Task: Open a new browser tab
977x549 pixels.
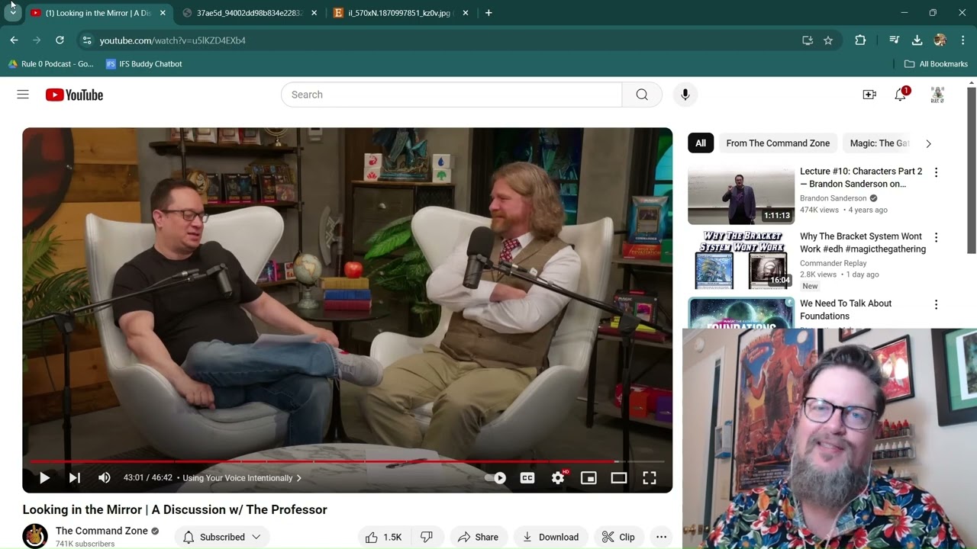Action: pyautogui.click(x=488, y=13)
